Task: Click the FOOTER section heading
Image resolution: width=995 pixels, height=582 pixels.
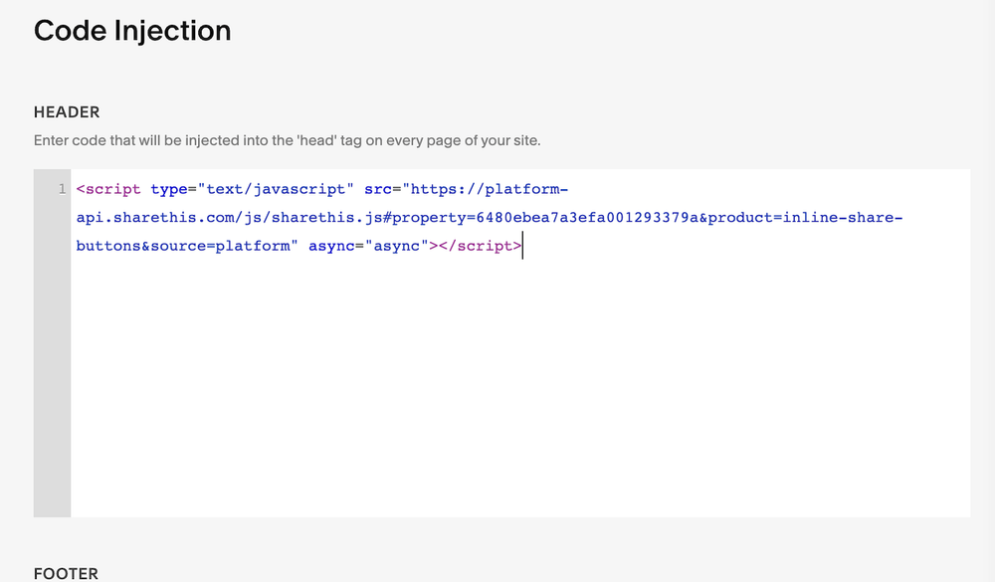Action: [66, 573]
